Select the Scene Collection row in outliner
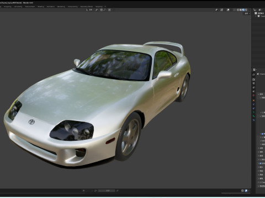 pyautogui.click(x=259, y=13)
